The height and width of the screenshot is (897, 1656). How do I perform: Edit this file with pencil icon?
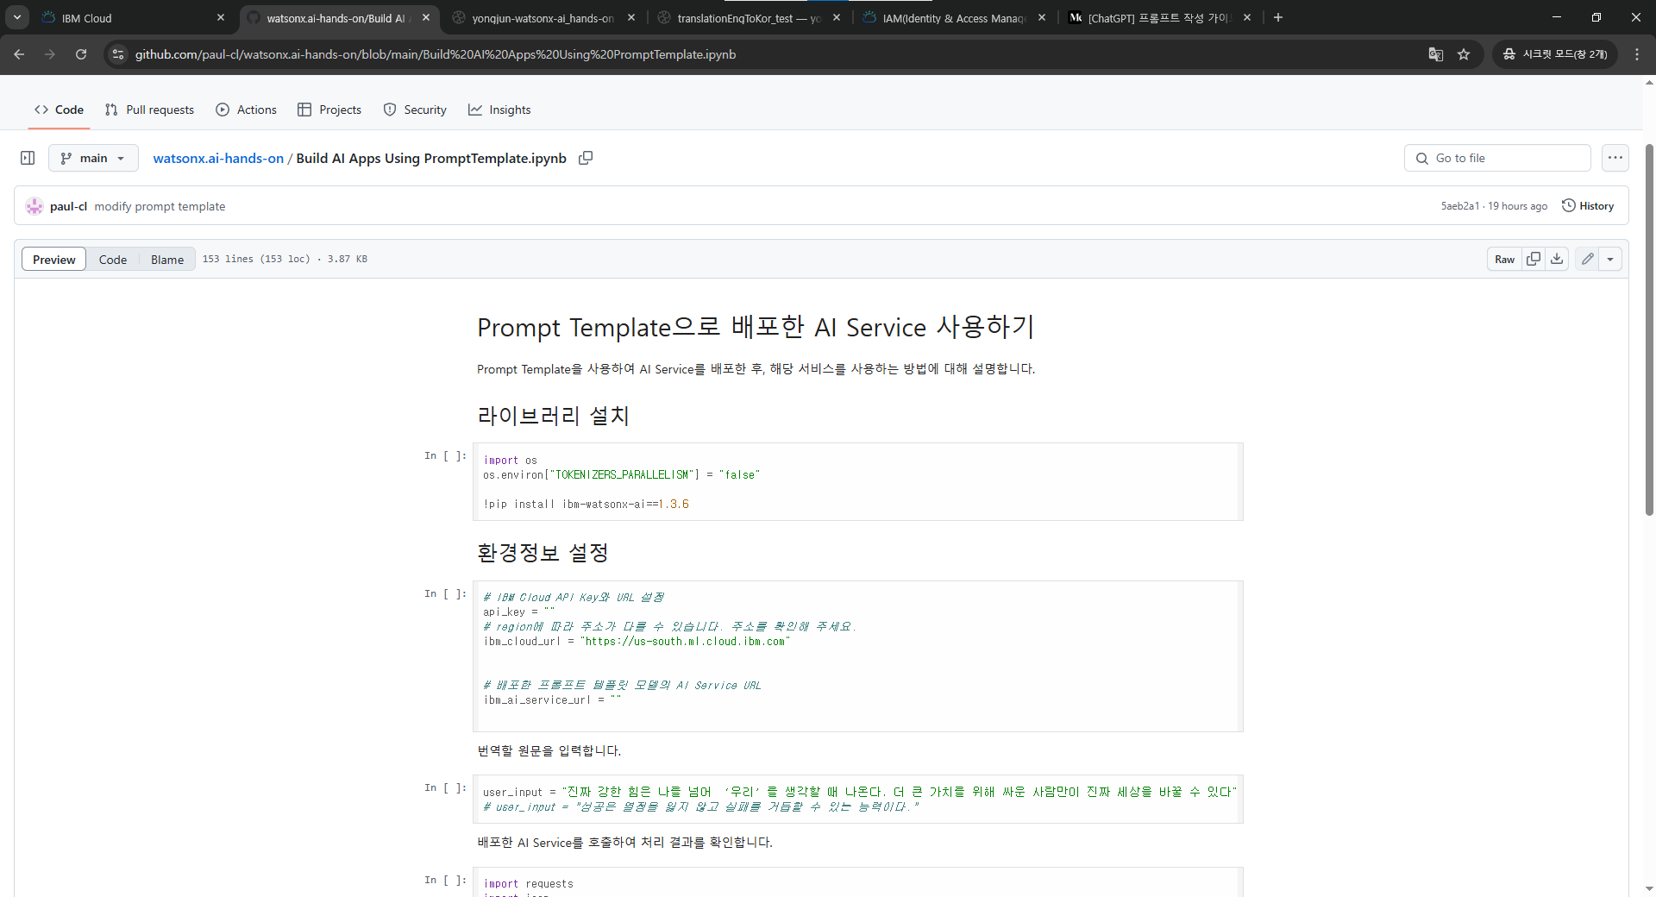[1587, 260]
